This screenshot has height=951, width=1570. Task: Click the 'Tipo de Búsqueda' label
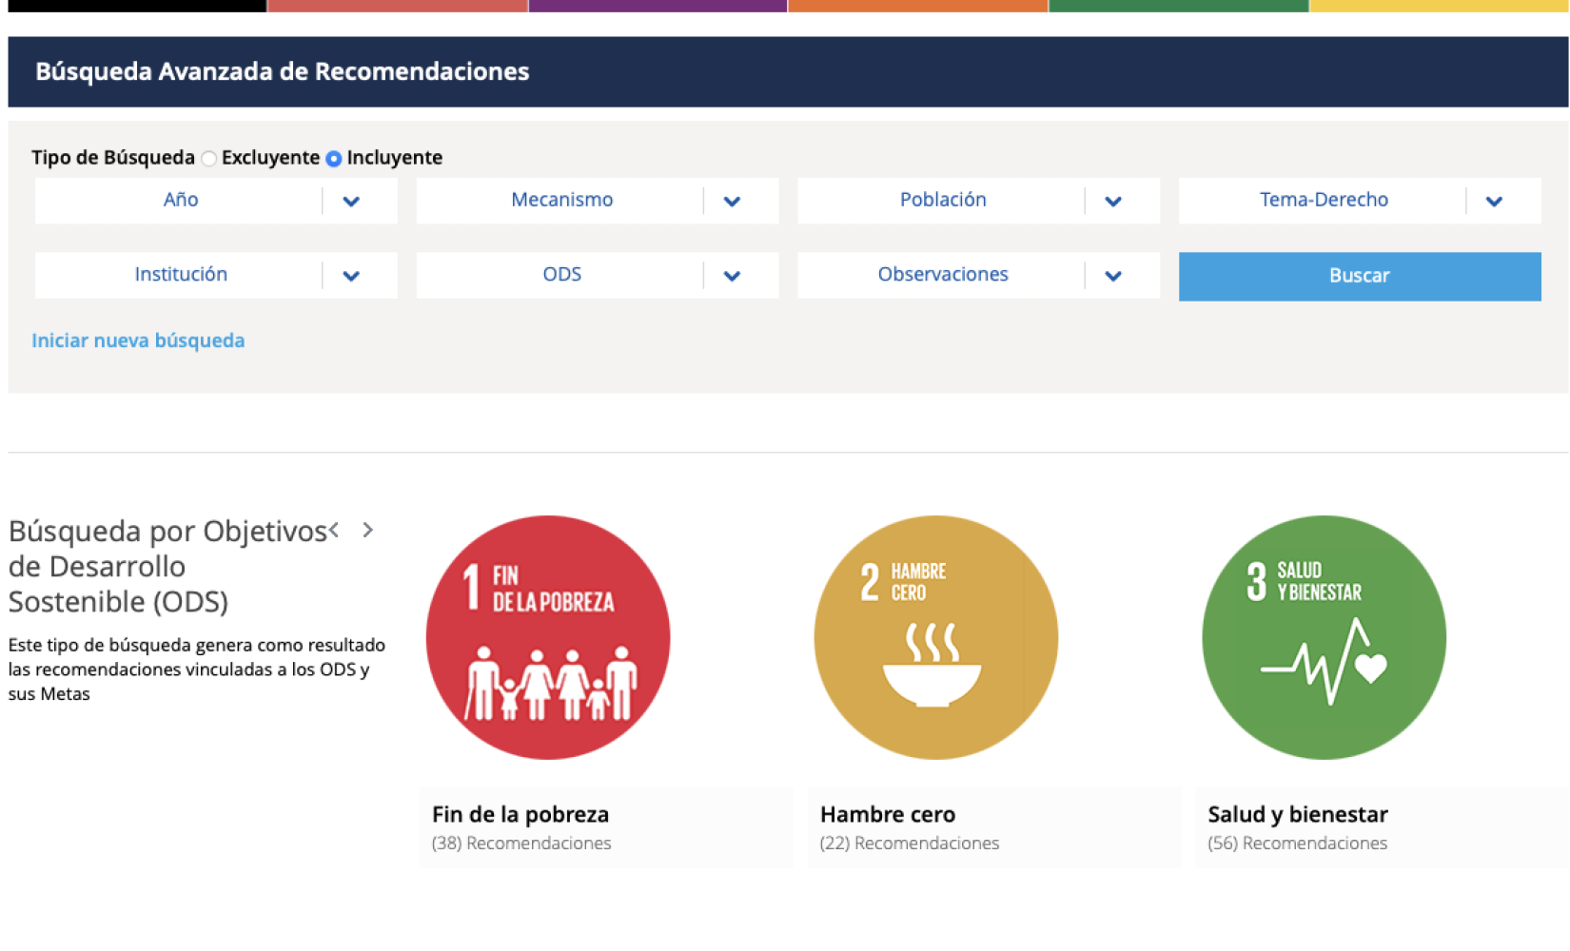[113, 158]
